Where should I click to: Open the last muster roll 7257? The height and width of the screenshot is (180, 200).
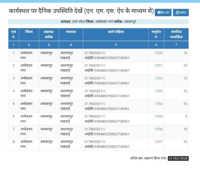point(159,142)
